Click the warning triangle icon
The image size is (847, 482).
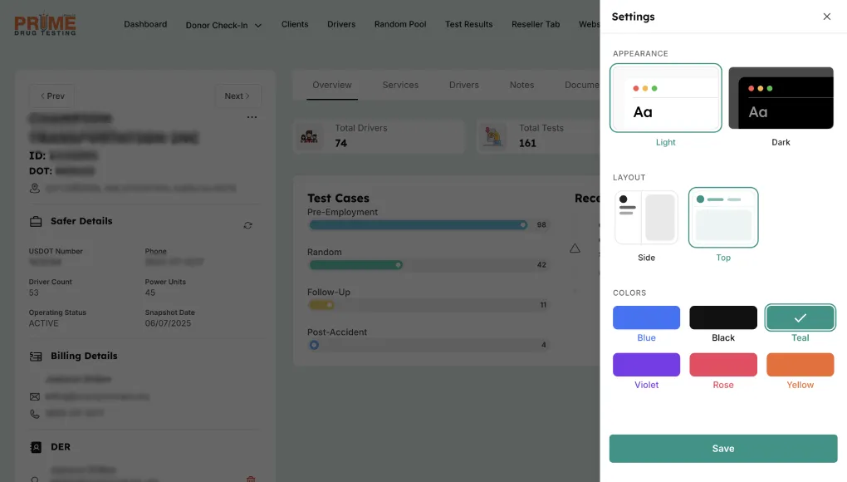coord(575,248)
